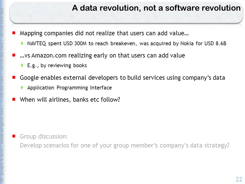Click green arrow before Application Programming Interface
Viewport: 245px width, 184px height.
pyautogui.click(x=22, y=87)
